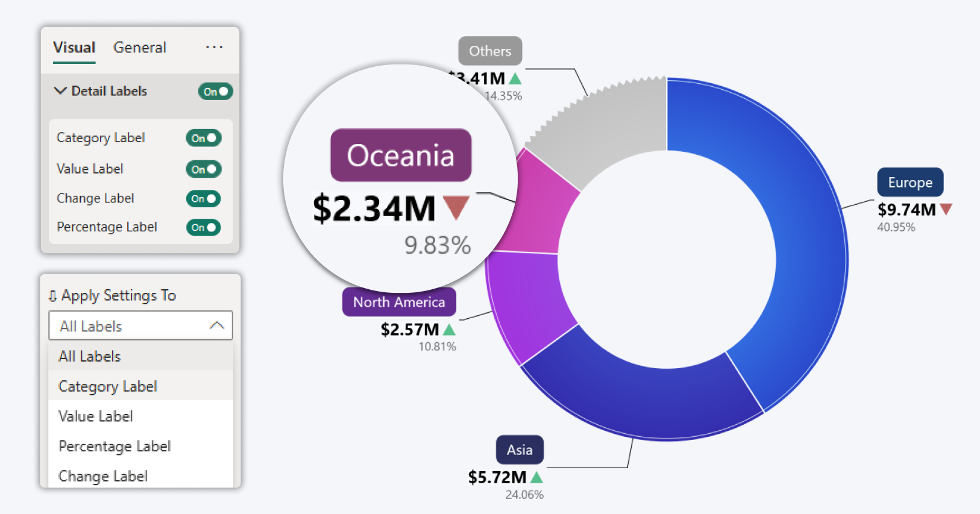This screenshot has height=514, width=980.
Task: Click the North America label badge
Action: tap(399, 302)
